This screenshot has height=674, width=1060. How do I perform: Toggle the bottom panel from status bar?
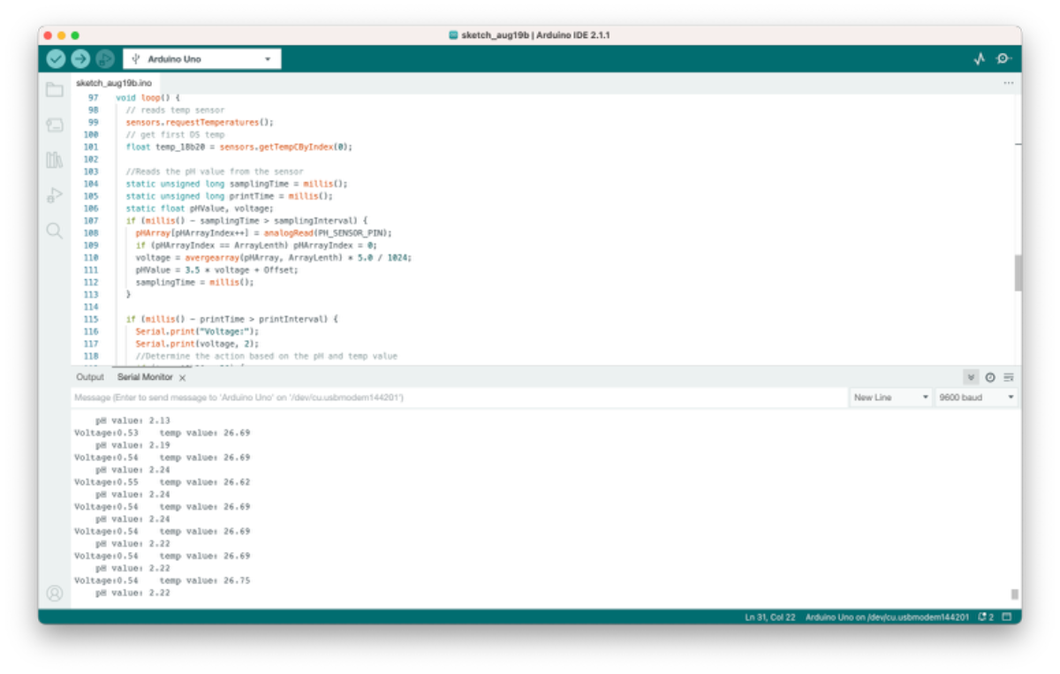click(1007, 617)
